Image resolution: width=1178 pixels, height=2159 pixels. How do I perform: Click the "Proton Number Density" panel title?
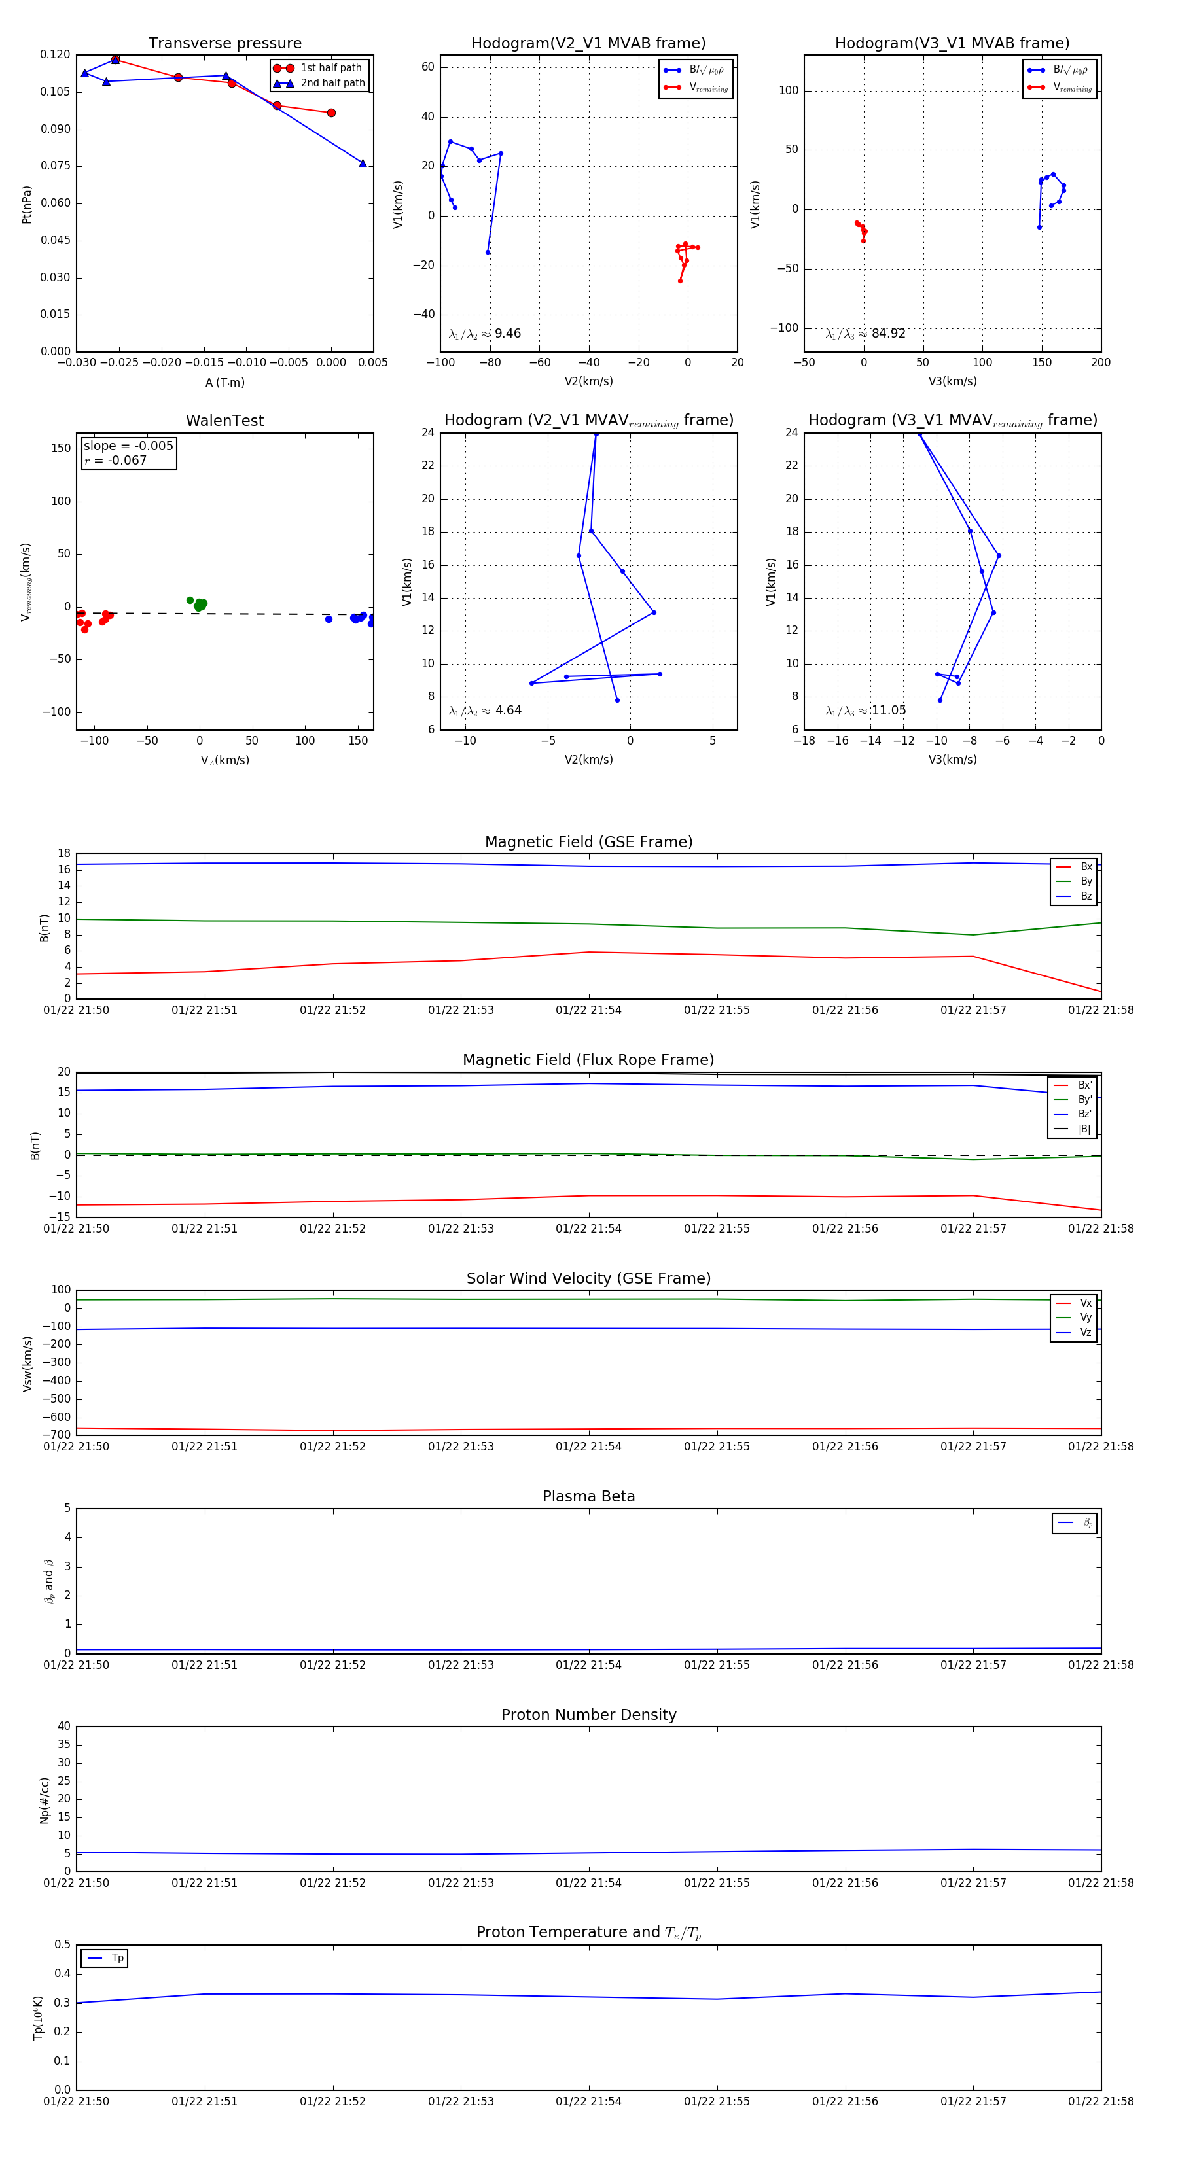coord(588,1714)
